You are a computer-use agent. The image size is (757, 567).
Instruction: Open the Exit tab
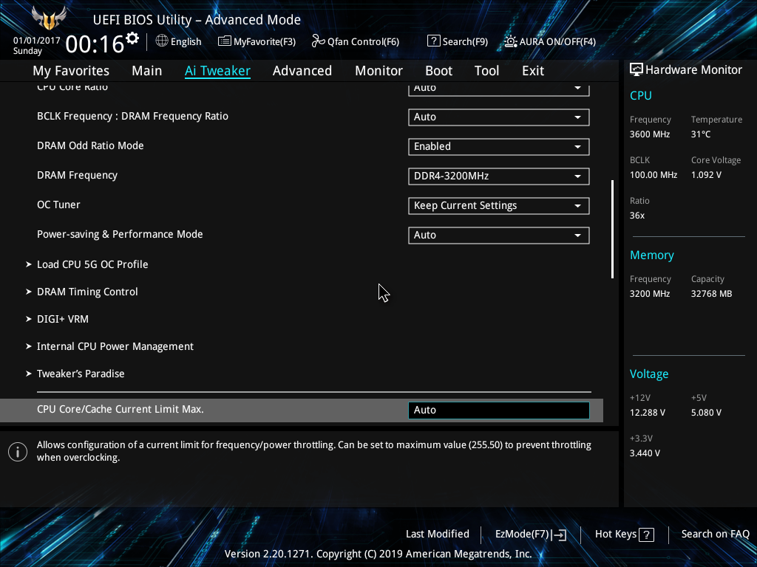coord(533,71)
